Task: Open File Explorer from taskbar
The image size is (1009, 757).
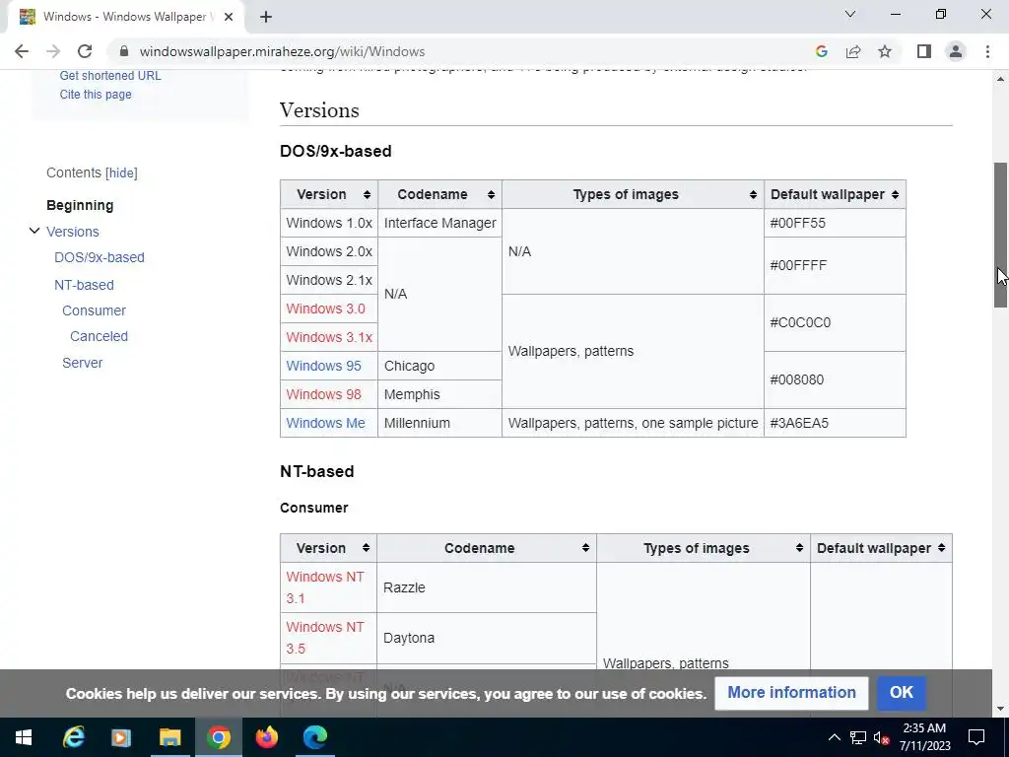Action: click(x=169, y=737)
